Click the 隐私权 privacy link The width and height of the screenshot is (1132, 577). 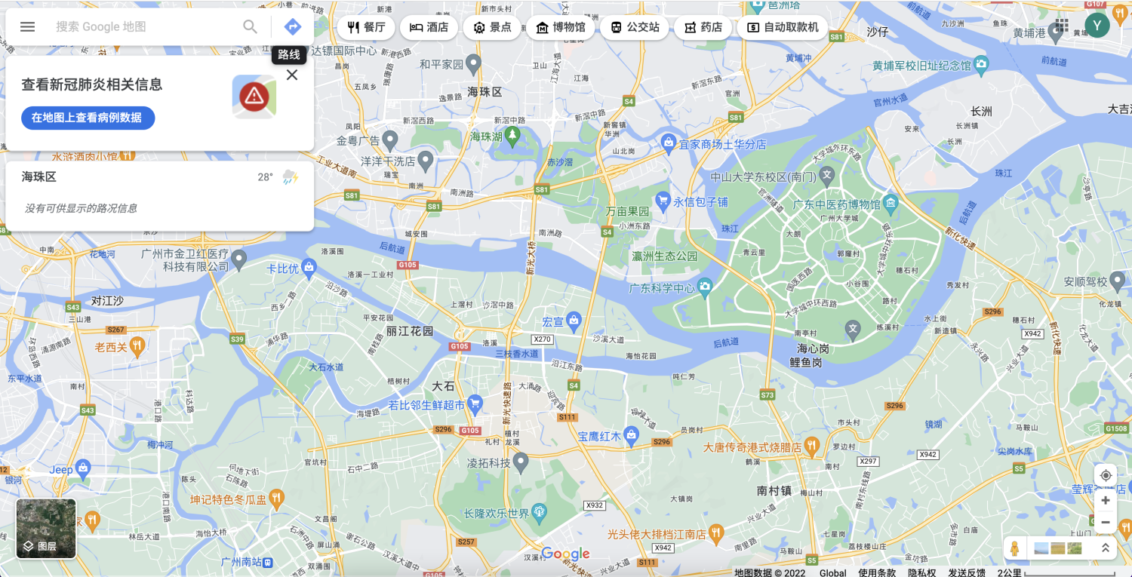922,572
